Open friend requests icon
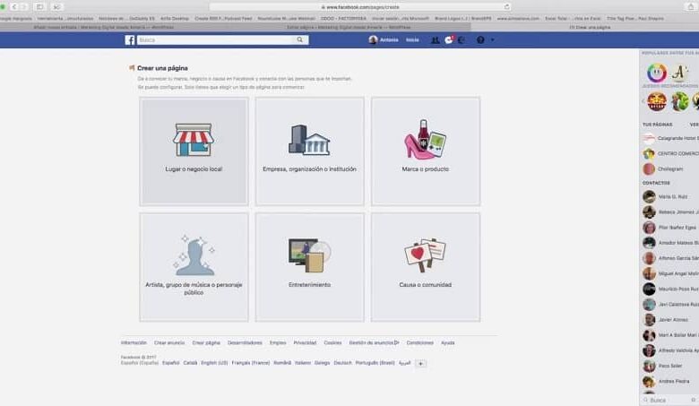 coord(436,40)
